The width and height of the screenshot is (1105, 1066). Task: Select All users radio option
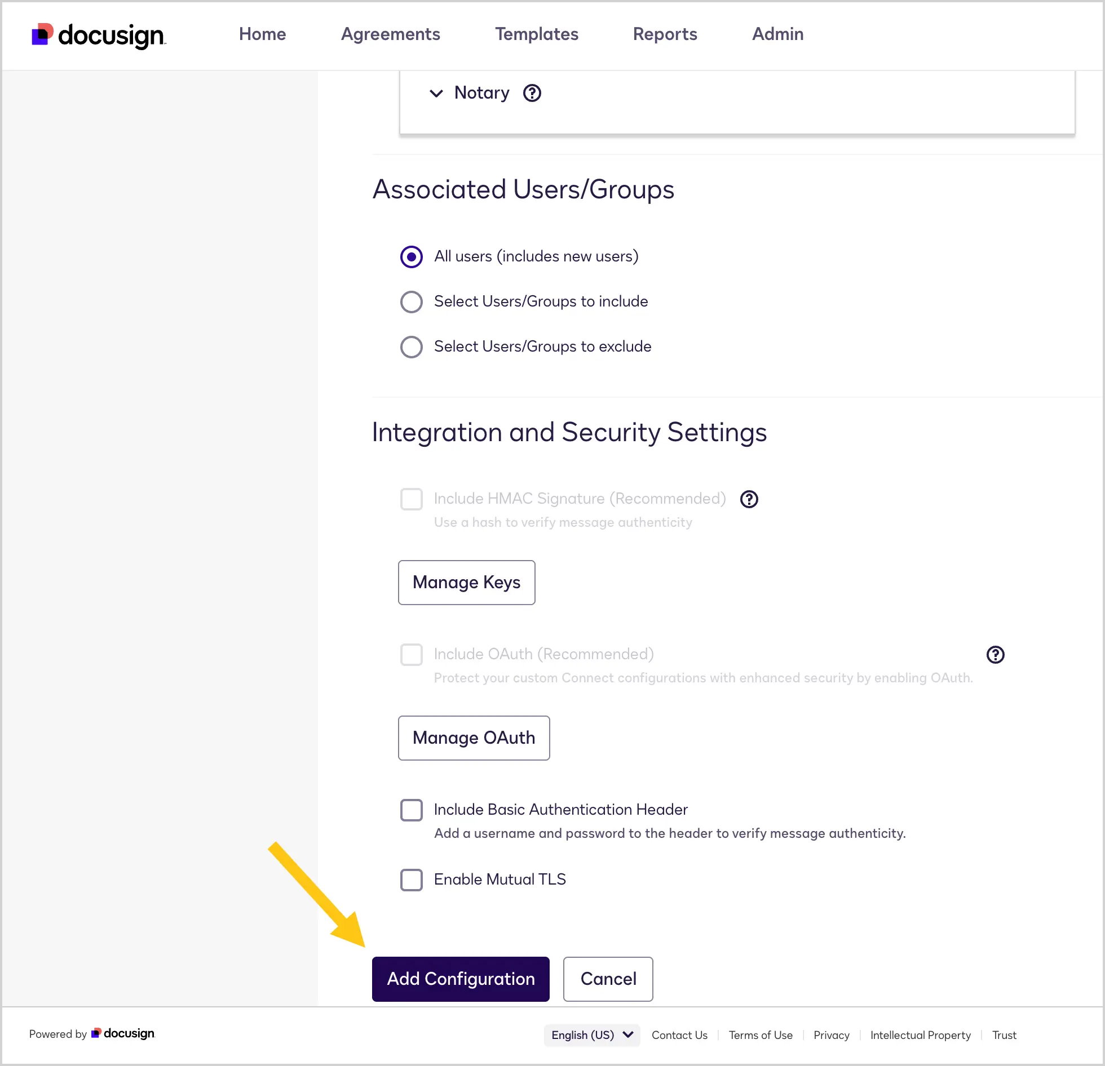click(x=412, y=257)
